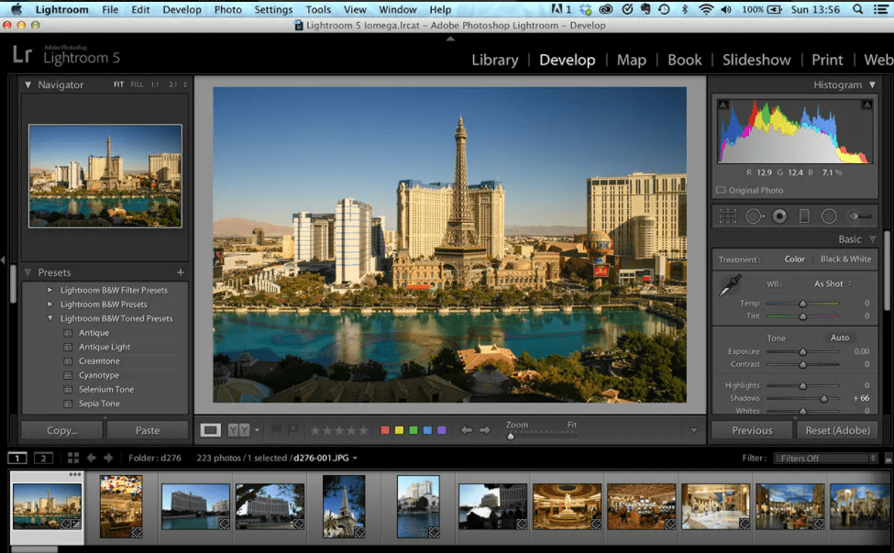Open the WB As Shot dropdown
The height and width of the screenshot is (553, 894).
(828, 283)
